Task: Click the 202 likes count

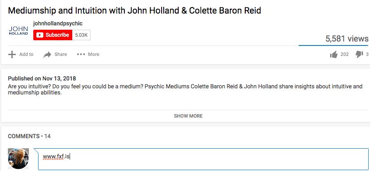Action: [345, 54]
